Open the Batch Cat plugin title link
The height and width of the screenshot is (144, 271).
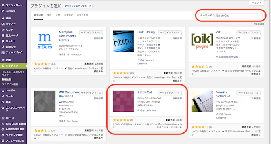pos(145,92)
